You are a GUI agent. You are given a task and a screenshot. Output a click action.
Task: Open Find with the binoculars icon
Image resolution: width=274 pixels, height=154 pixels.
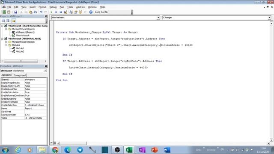click(x=35, y=12)
